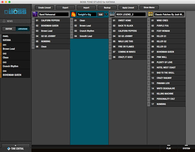
Task: Click the drag handle of PANAMA LICK patch
Action: pos(149,83)
